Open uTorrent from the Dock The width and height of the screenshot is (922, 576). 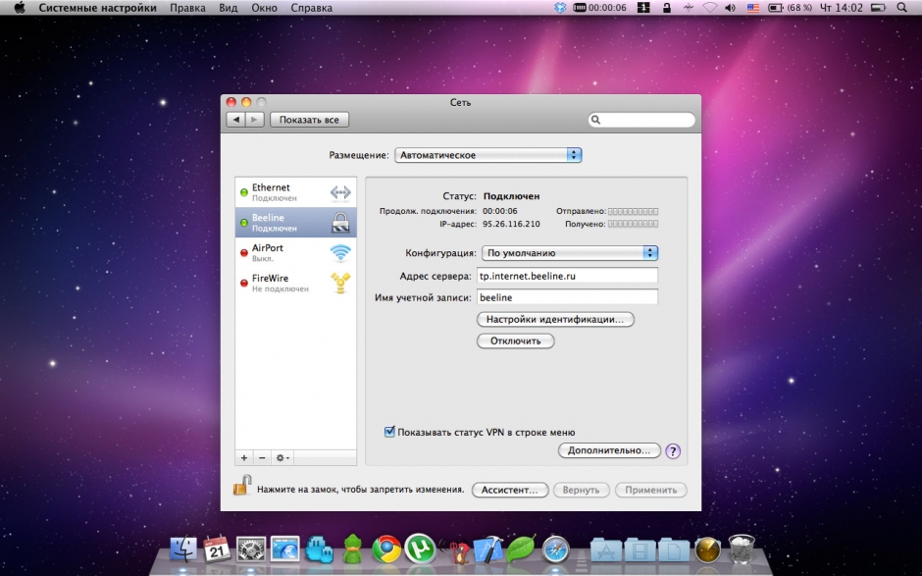click(x=420, y=549)
